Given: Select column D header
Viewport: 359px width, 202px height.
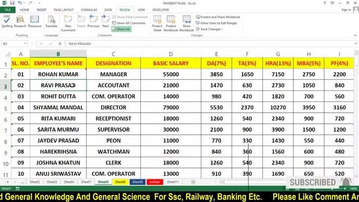Looking at the screenshot, I should click(x=171, y=54).
